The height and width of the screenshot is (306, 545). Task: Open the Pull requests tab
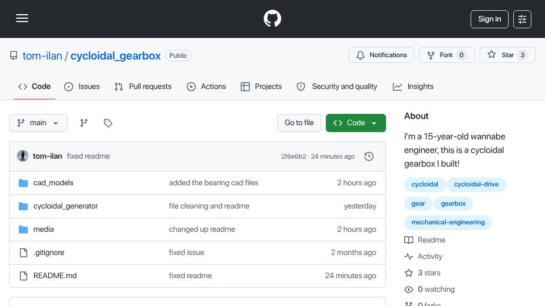(143, 86)
